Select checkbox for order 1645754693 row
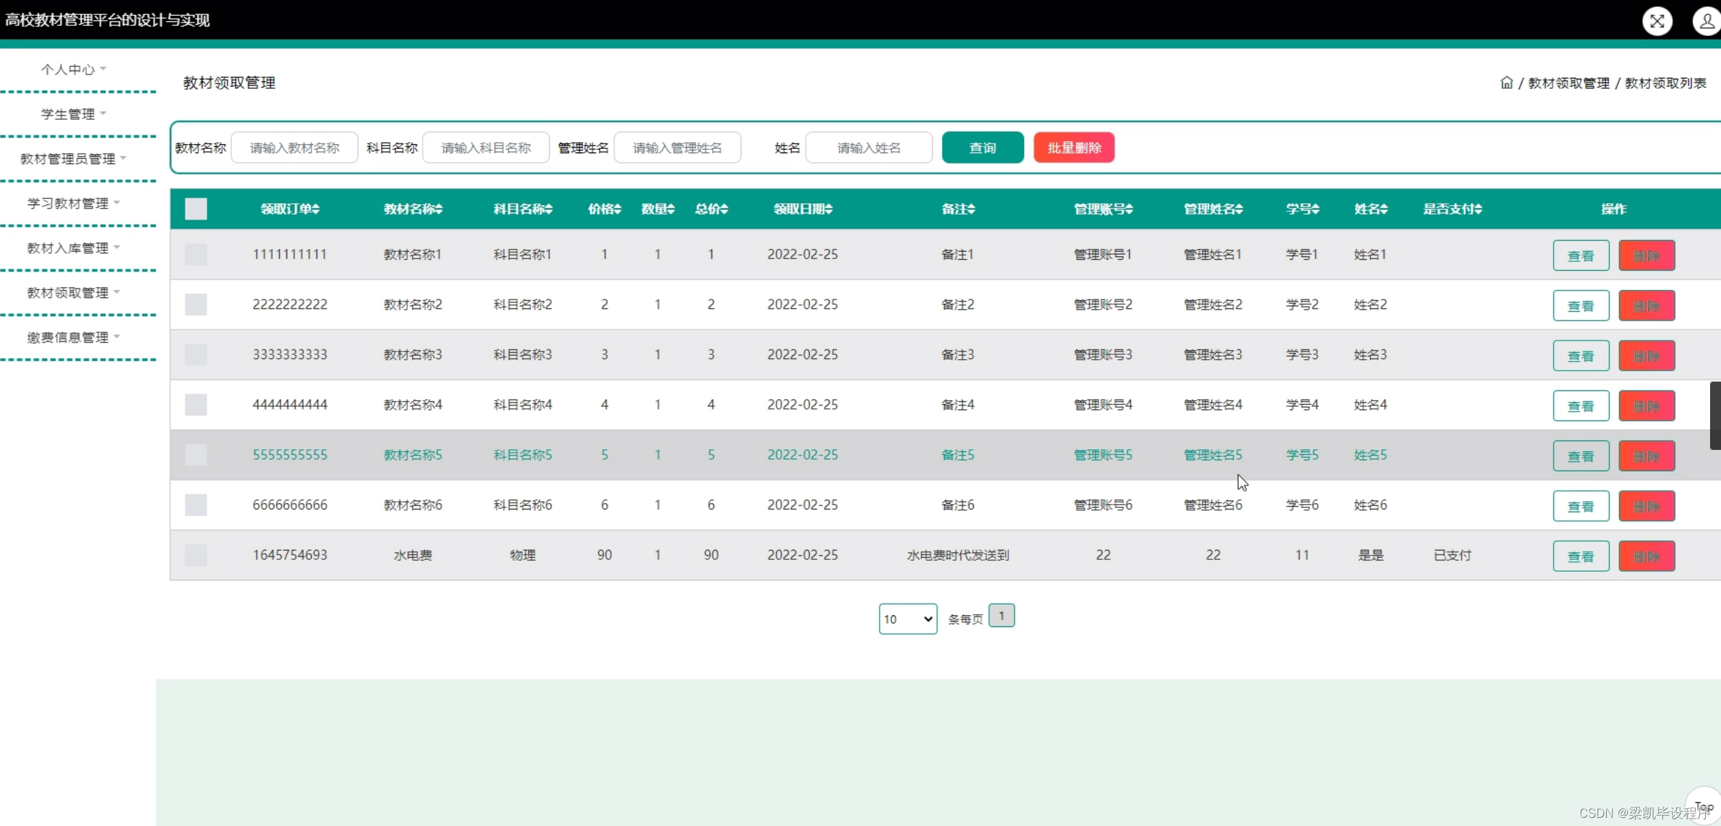The height and width of the screenshot is (826, 1721). (196, 555)
